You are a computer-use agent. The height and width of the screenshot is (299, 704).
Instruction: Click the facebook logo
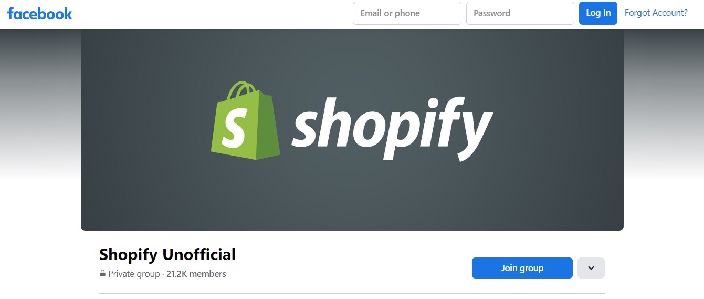coord(40,14)
